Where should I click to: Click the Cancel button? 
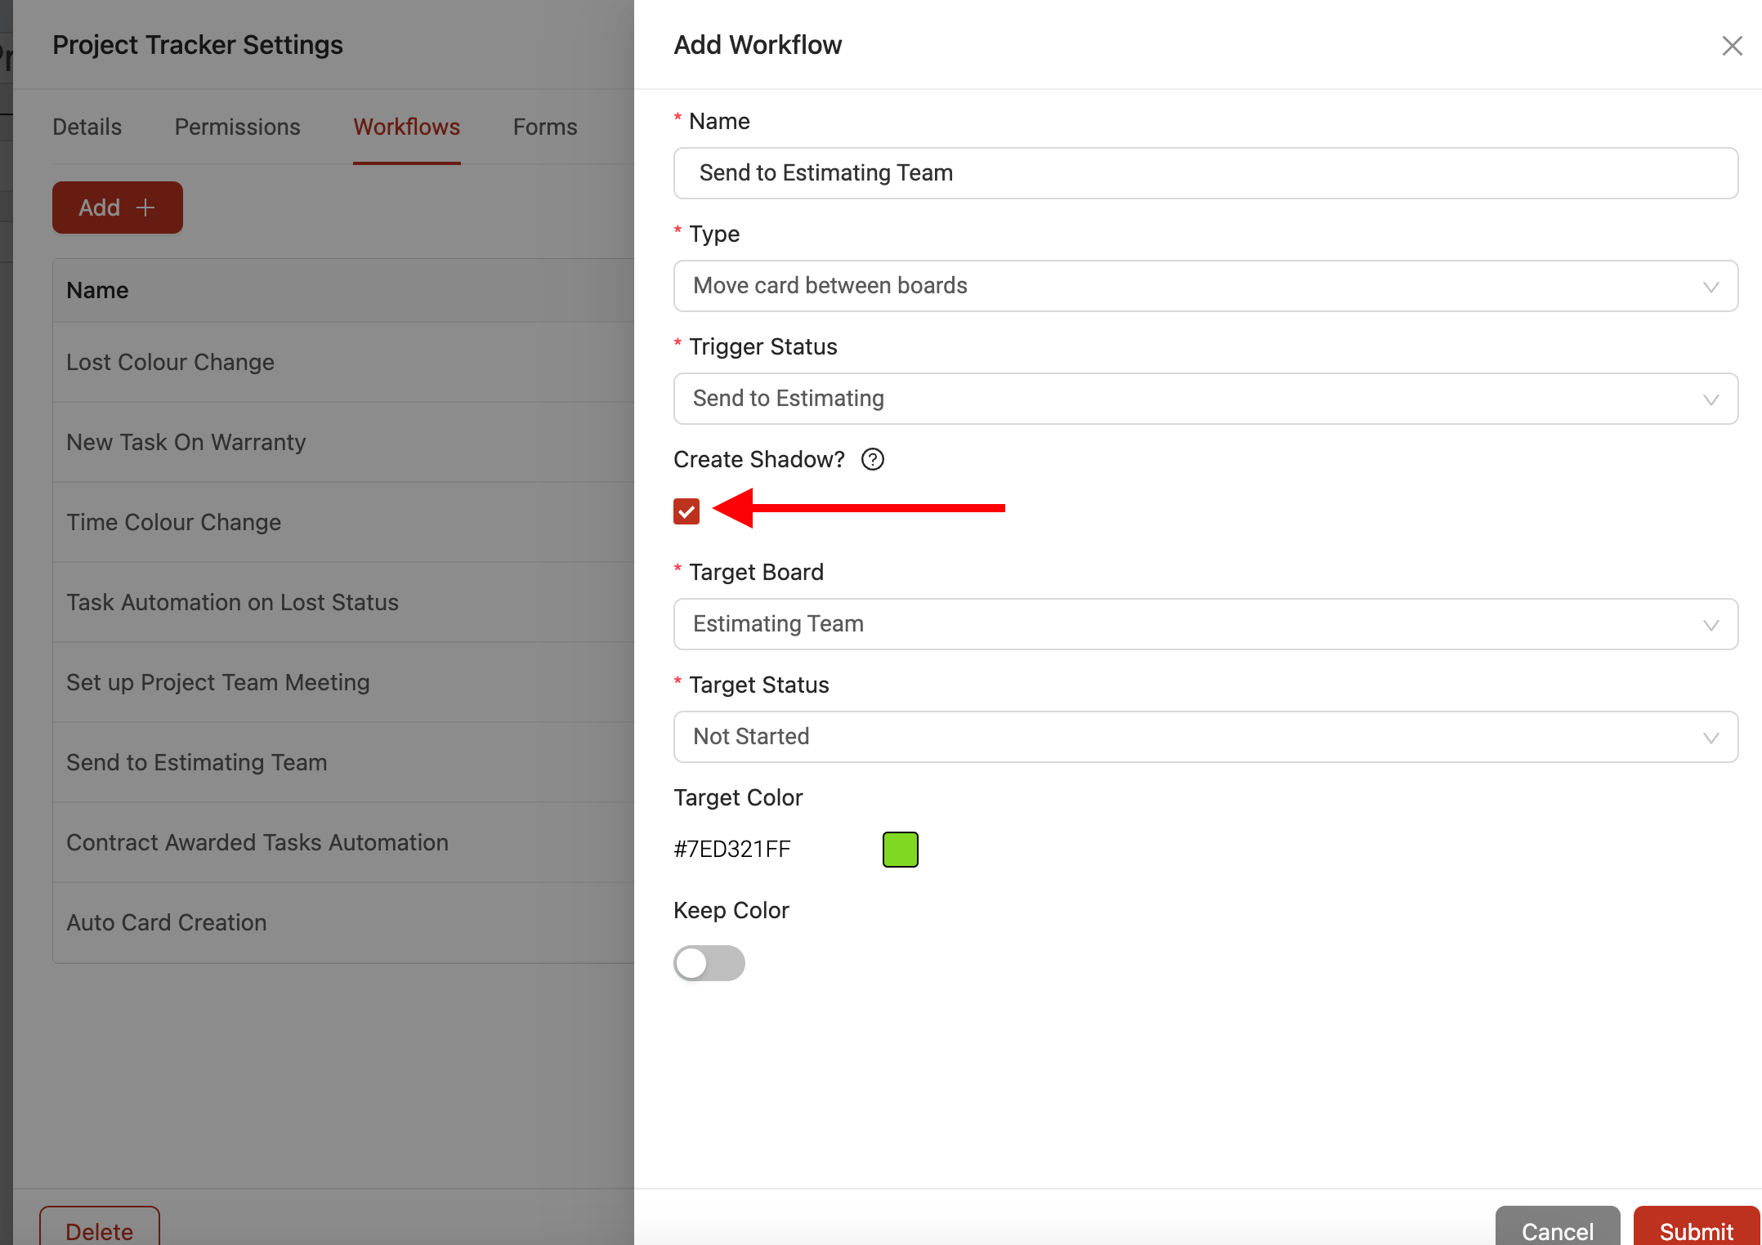pyautogui.click(x=1557, y=1229)
